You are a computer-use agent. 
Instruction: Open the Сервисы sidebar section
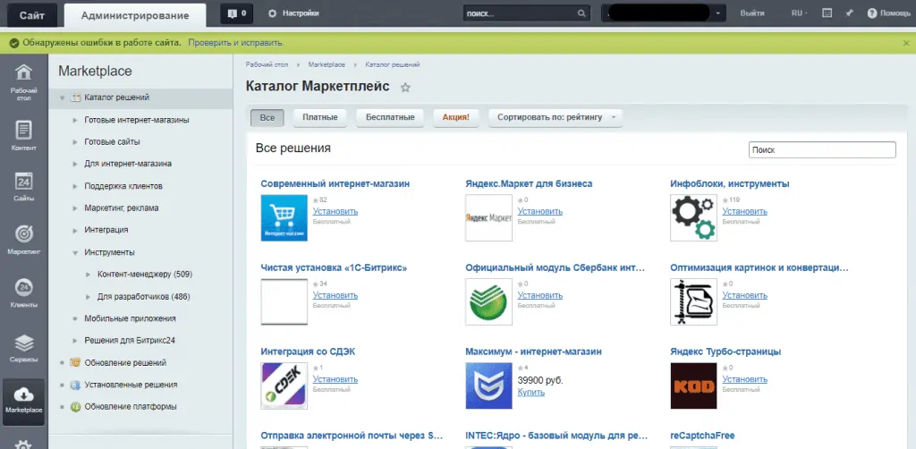tap(23, 347)
